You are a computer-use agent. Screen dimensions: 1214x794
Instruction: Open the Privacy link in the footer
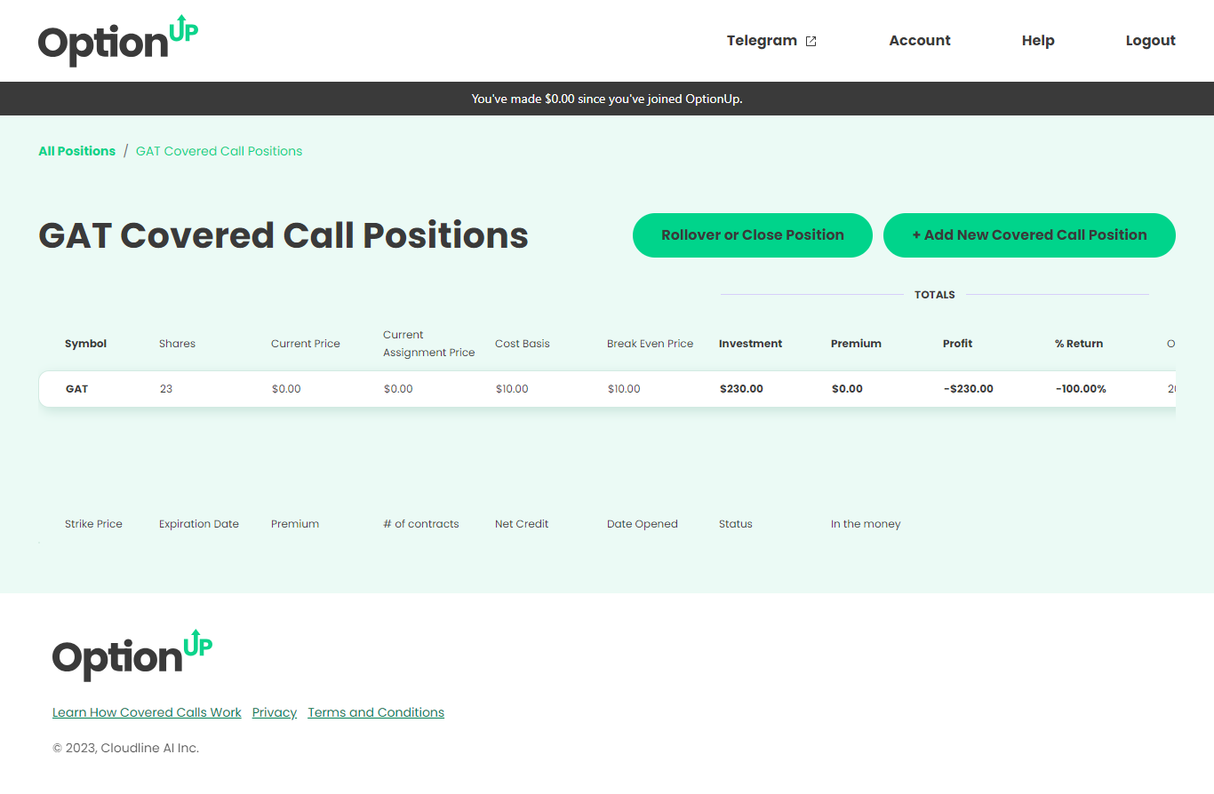pyautogui.click(x=275, y=712)
